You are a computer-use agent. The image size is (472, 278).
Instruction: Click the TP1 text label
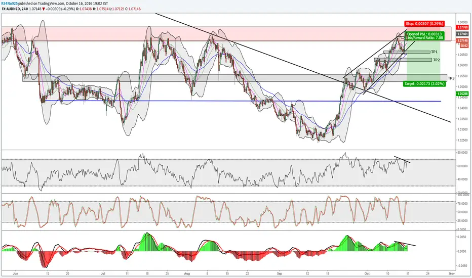click(434, 52)
